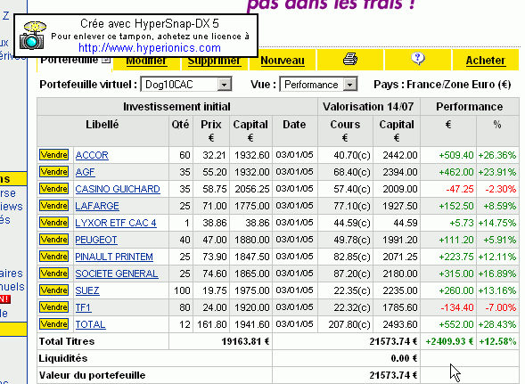Expand the Vue Performance dropdown arrow
The height and width of the screenshot is (384, 525).
[x=350, y=85]
